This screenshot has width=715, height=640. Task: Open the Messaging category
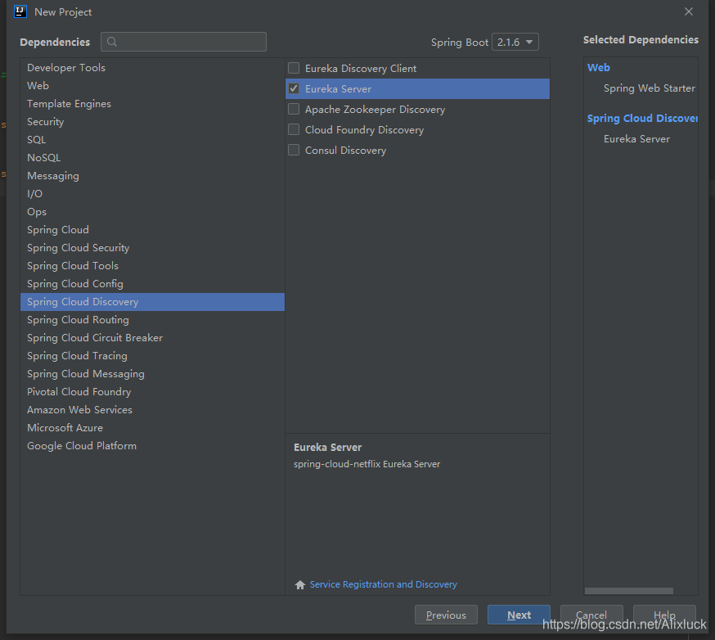(152, 176)
